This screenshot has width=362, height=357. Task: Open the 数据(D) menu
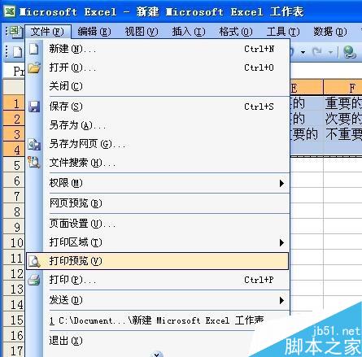(330, 32)
